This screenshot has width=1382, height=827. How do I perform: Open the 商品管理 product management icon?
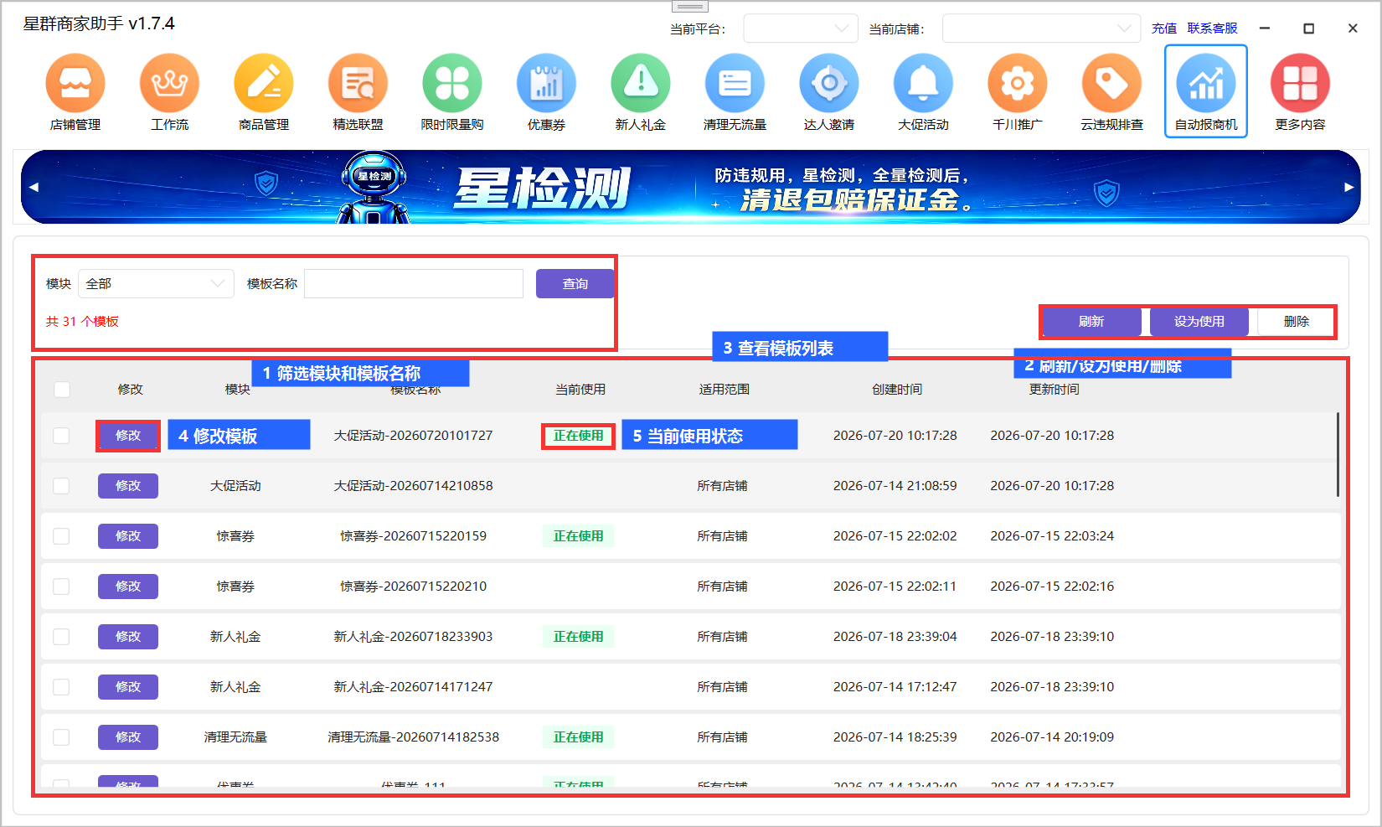click(264, 92)
